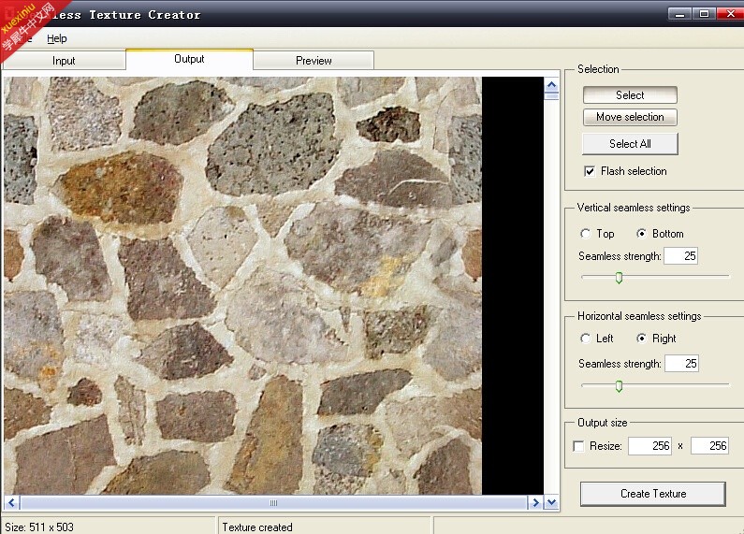Click the vertical scrollbar thumb
This screenshot has height=534, width=744.
[x=551, y=96]
